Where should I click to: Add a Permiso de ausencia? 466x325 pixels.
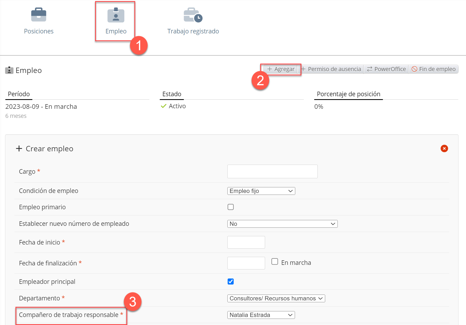pos(331,69)
